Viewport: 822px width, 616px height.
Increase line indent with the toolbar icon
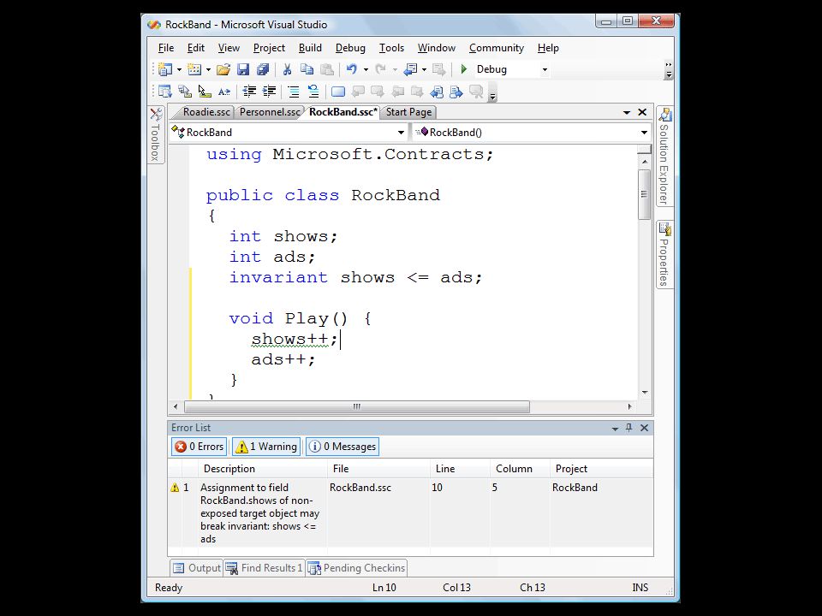(269, 92)
